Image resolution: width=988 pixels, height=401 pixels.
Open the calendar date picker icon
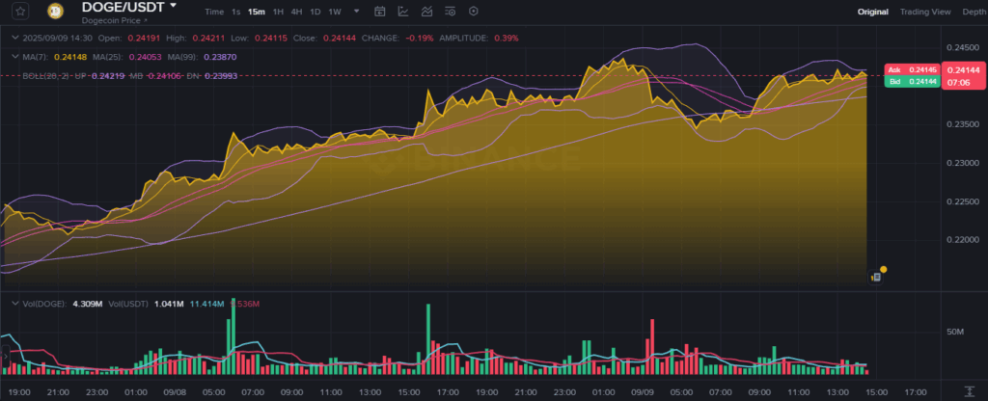pyautogui.click(x=379, y=12)
